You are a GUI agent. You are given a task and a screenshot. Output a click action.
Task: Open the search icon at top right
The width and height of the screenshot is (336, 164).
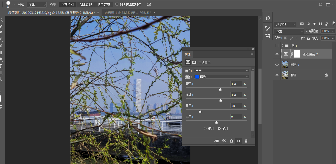click(320, 5)
